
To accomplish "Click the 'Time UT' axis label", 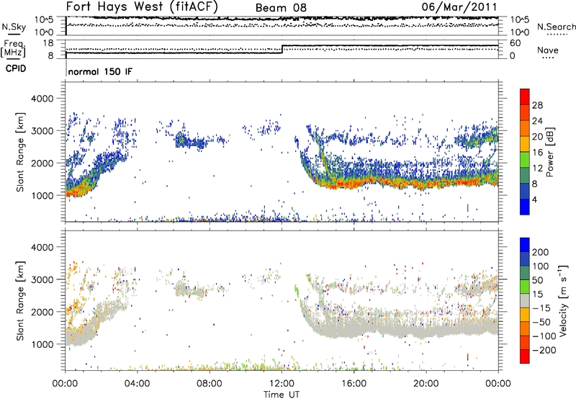I will click(282, 394).
